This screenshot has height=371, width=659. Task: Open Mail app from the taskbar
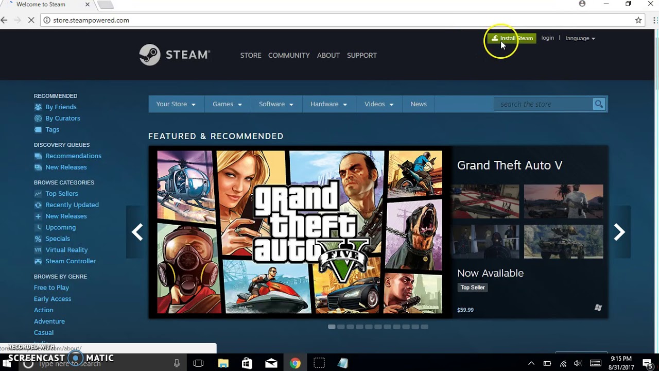coord(271,363)
